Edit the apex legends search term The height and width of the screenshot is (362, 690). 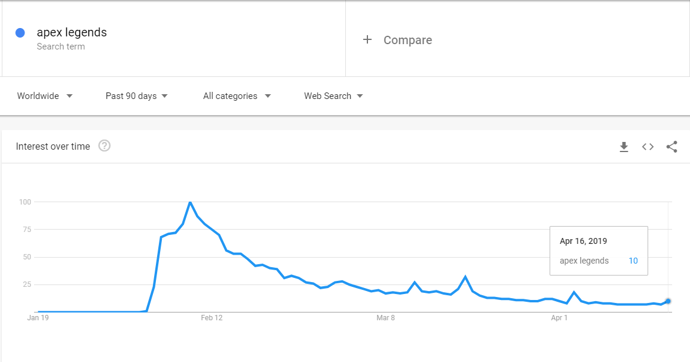(72, 33)
